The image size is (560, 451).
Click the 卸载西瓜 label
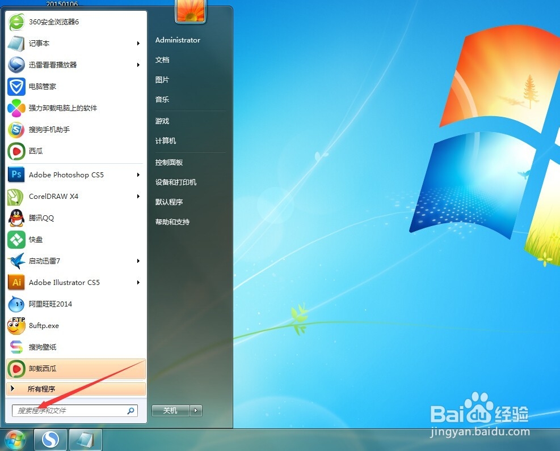click(43, 369)
